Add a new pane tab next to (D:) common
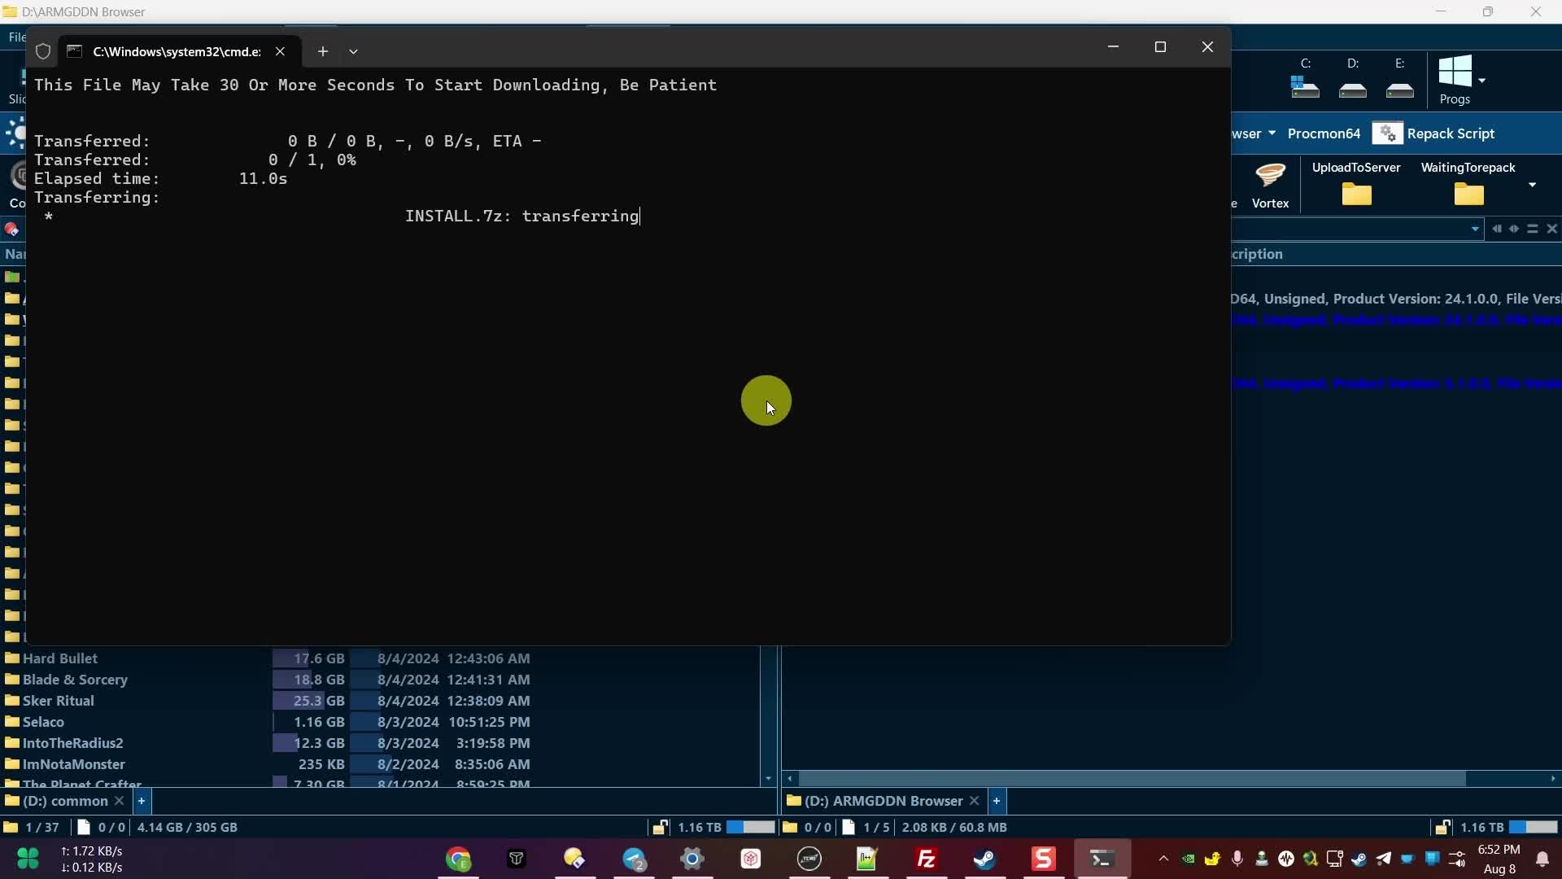Viewport: 1562px width, 879px height. coord(142,801)
